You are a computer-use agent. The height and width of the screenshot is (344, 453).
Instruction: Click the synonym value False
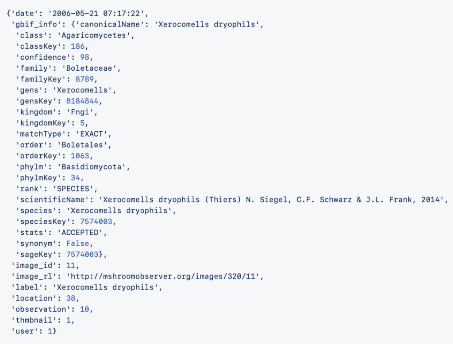click(80, 244)
